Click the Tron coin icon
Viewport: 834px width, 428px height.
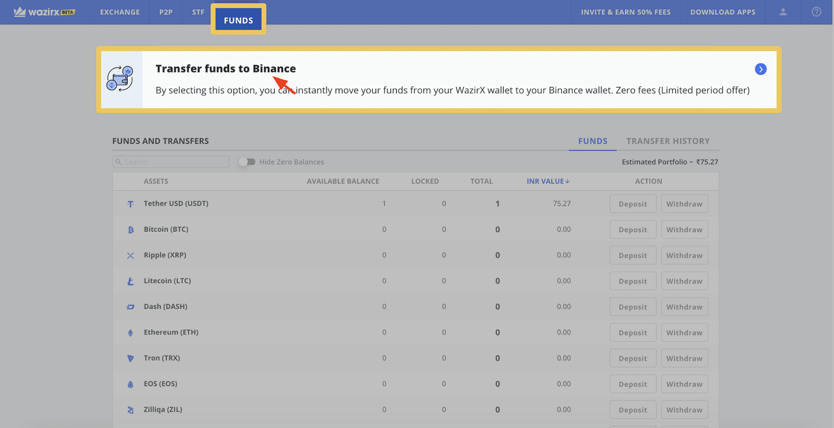click(131, 359)
